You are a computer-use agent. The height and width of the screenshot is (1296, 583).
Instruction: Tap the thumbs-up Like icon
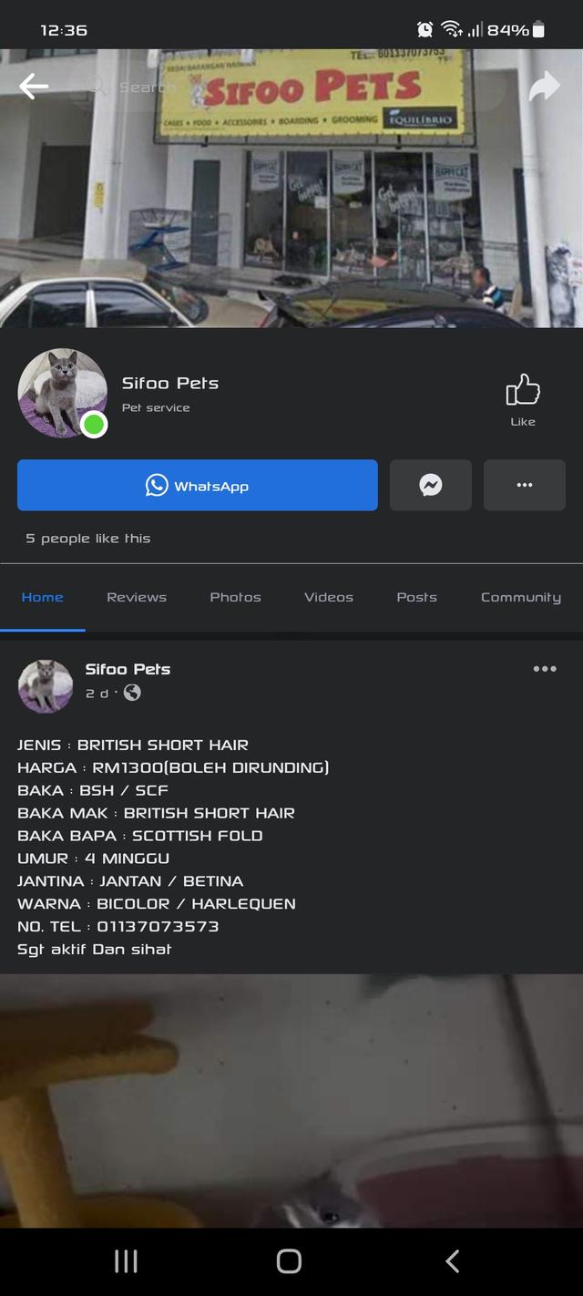(522, 390)
